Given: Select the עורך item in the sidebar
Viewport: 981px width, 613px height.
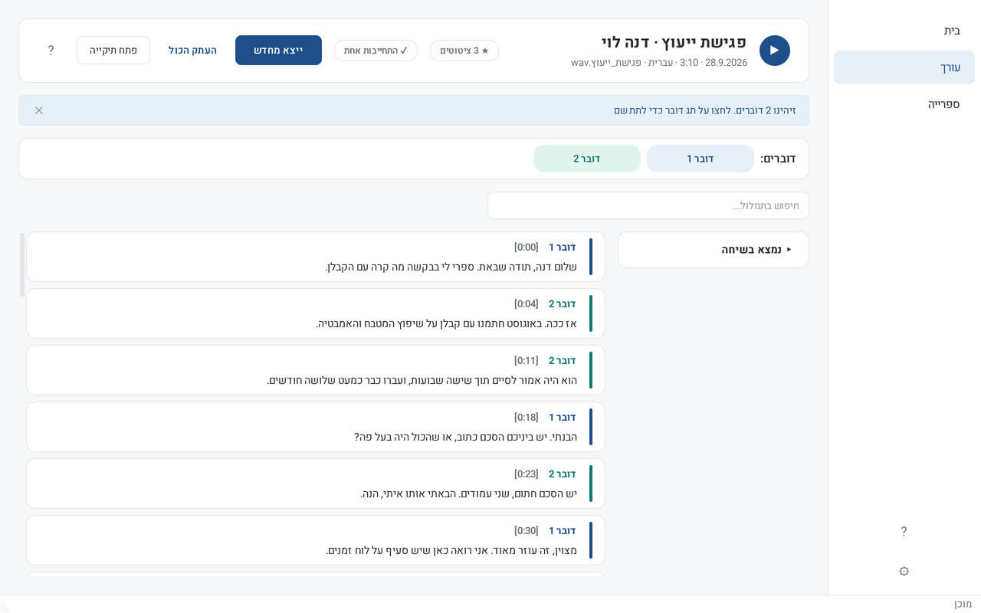Looking at the screenshot, I should click(904, 67).
